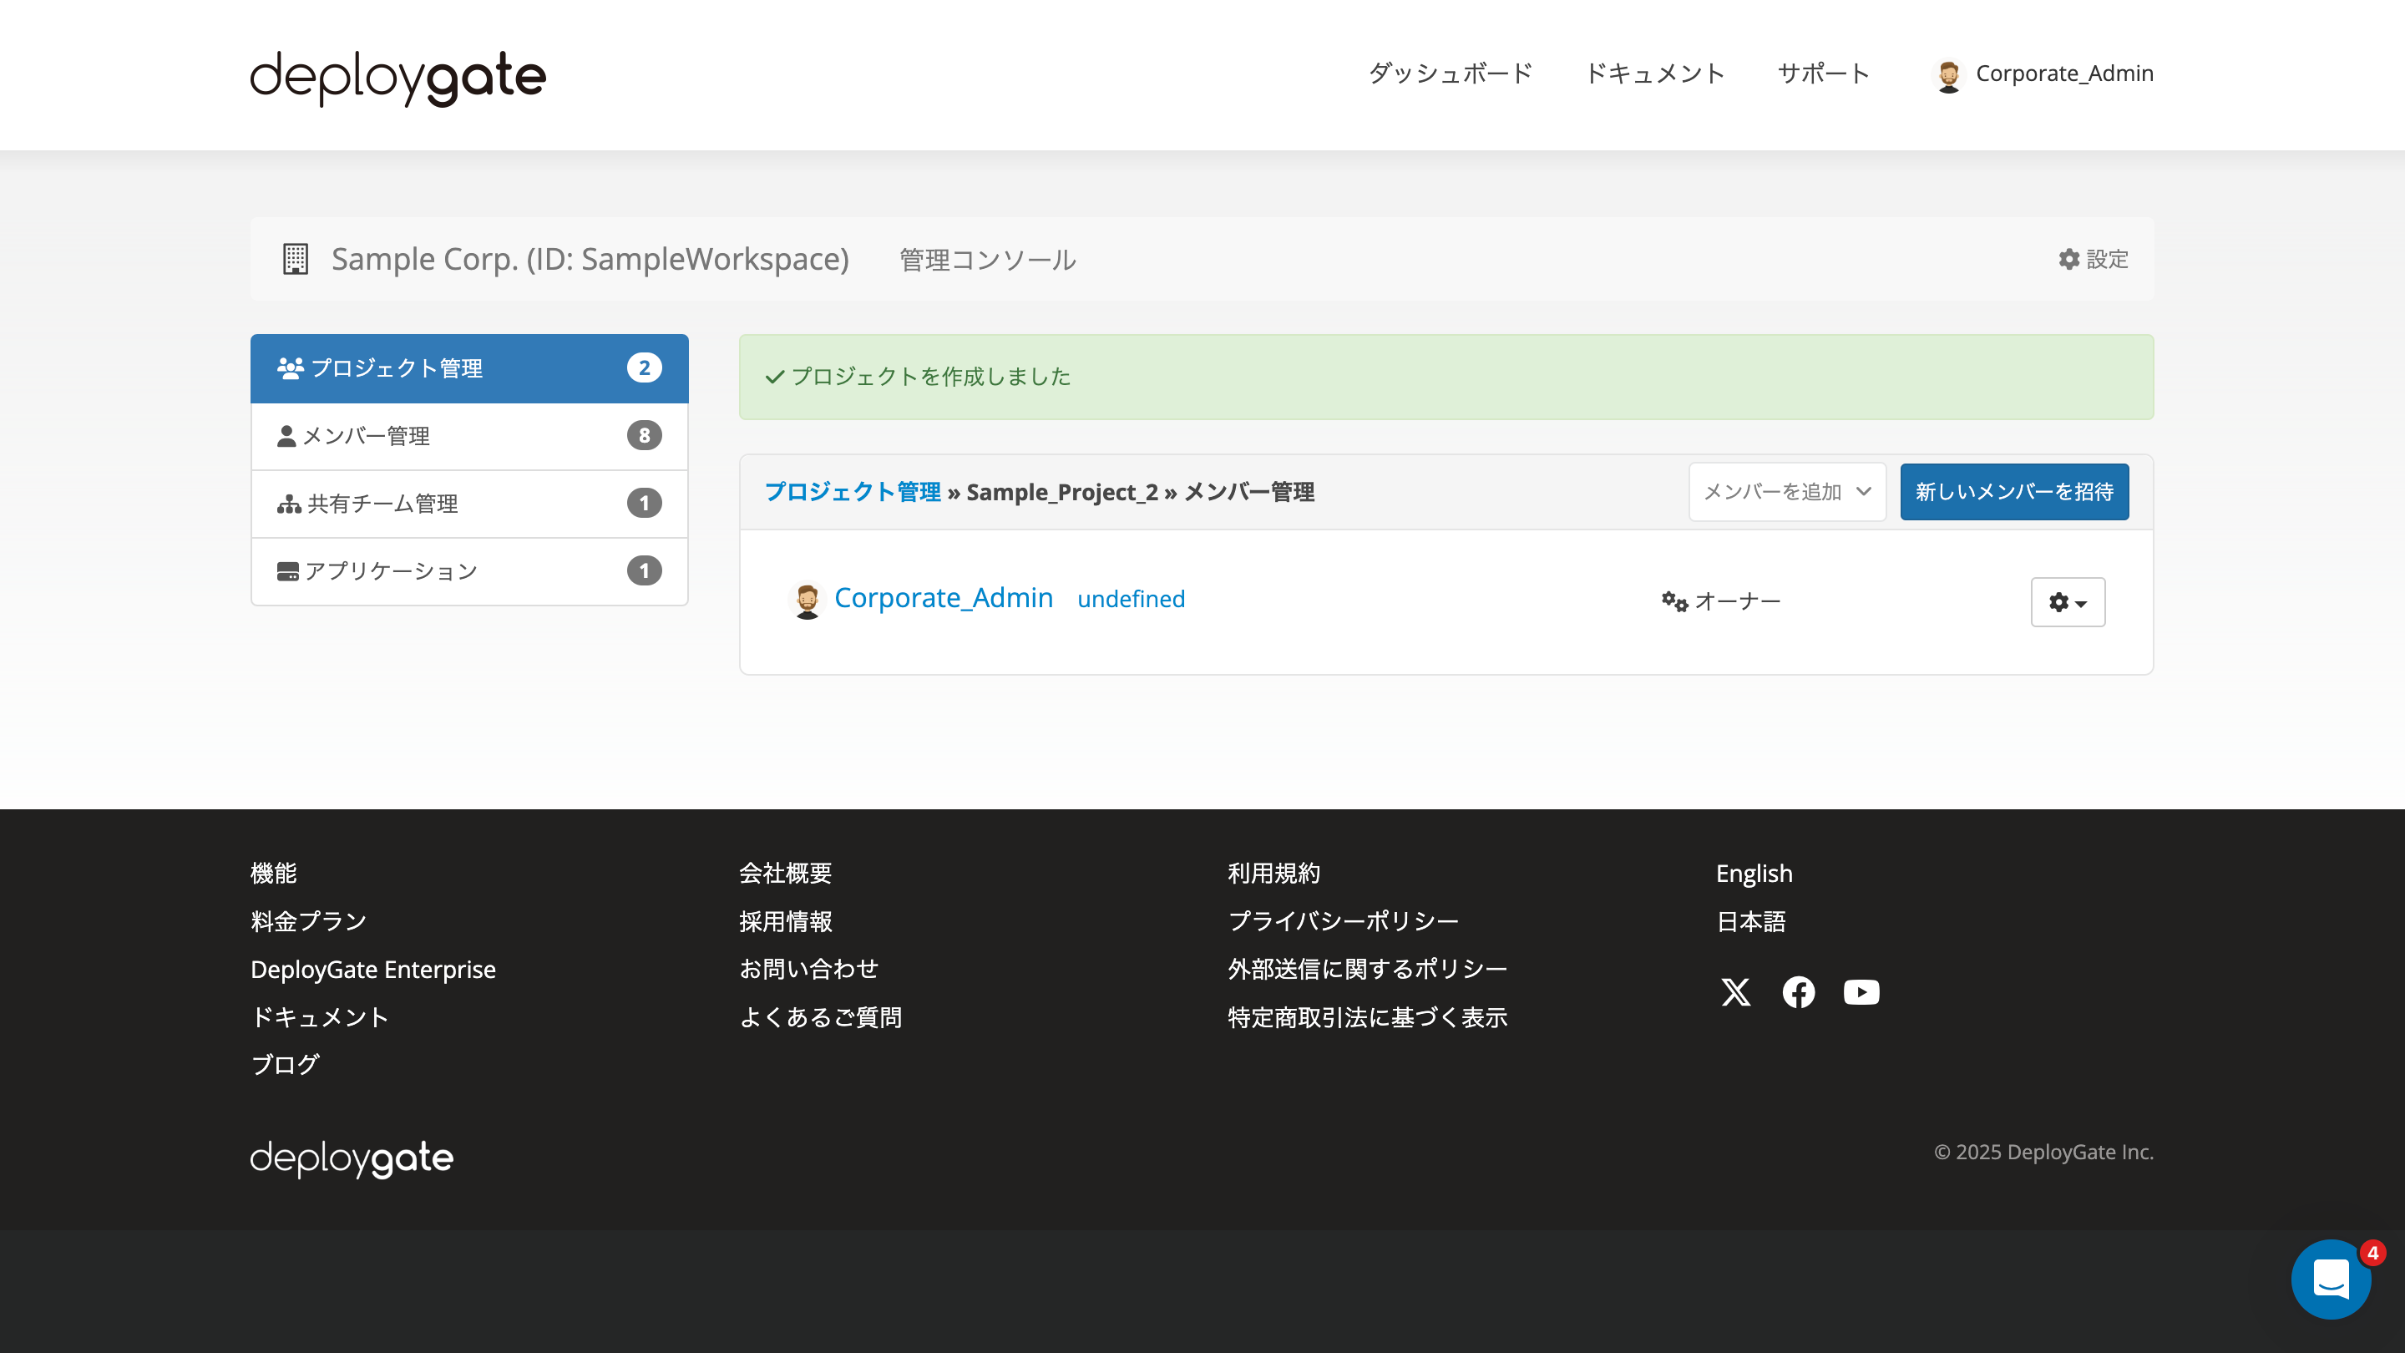Open the ダッシュボード page

(x=1450, y=73)
